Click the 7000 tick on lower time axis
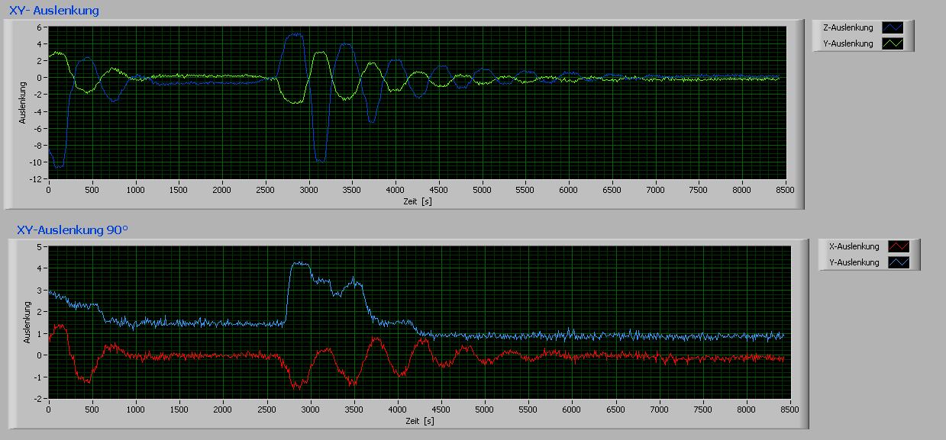946x440 pixels. click(659, 409)
